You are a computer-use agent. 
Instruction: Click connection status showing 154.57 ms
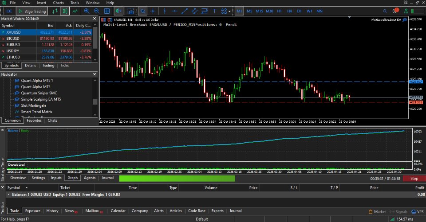(402, 219)
